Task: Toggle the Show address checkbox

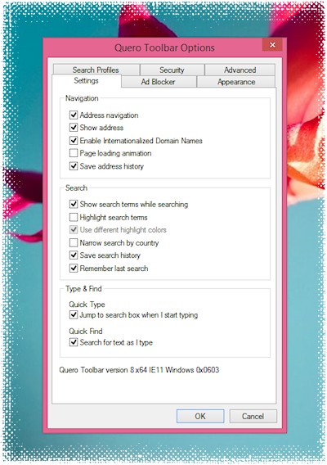Action: coord(74,128)
